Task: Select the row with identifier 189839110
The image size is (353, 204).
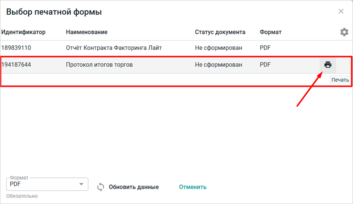Action: pos(16,48)
